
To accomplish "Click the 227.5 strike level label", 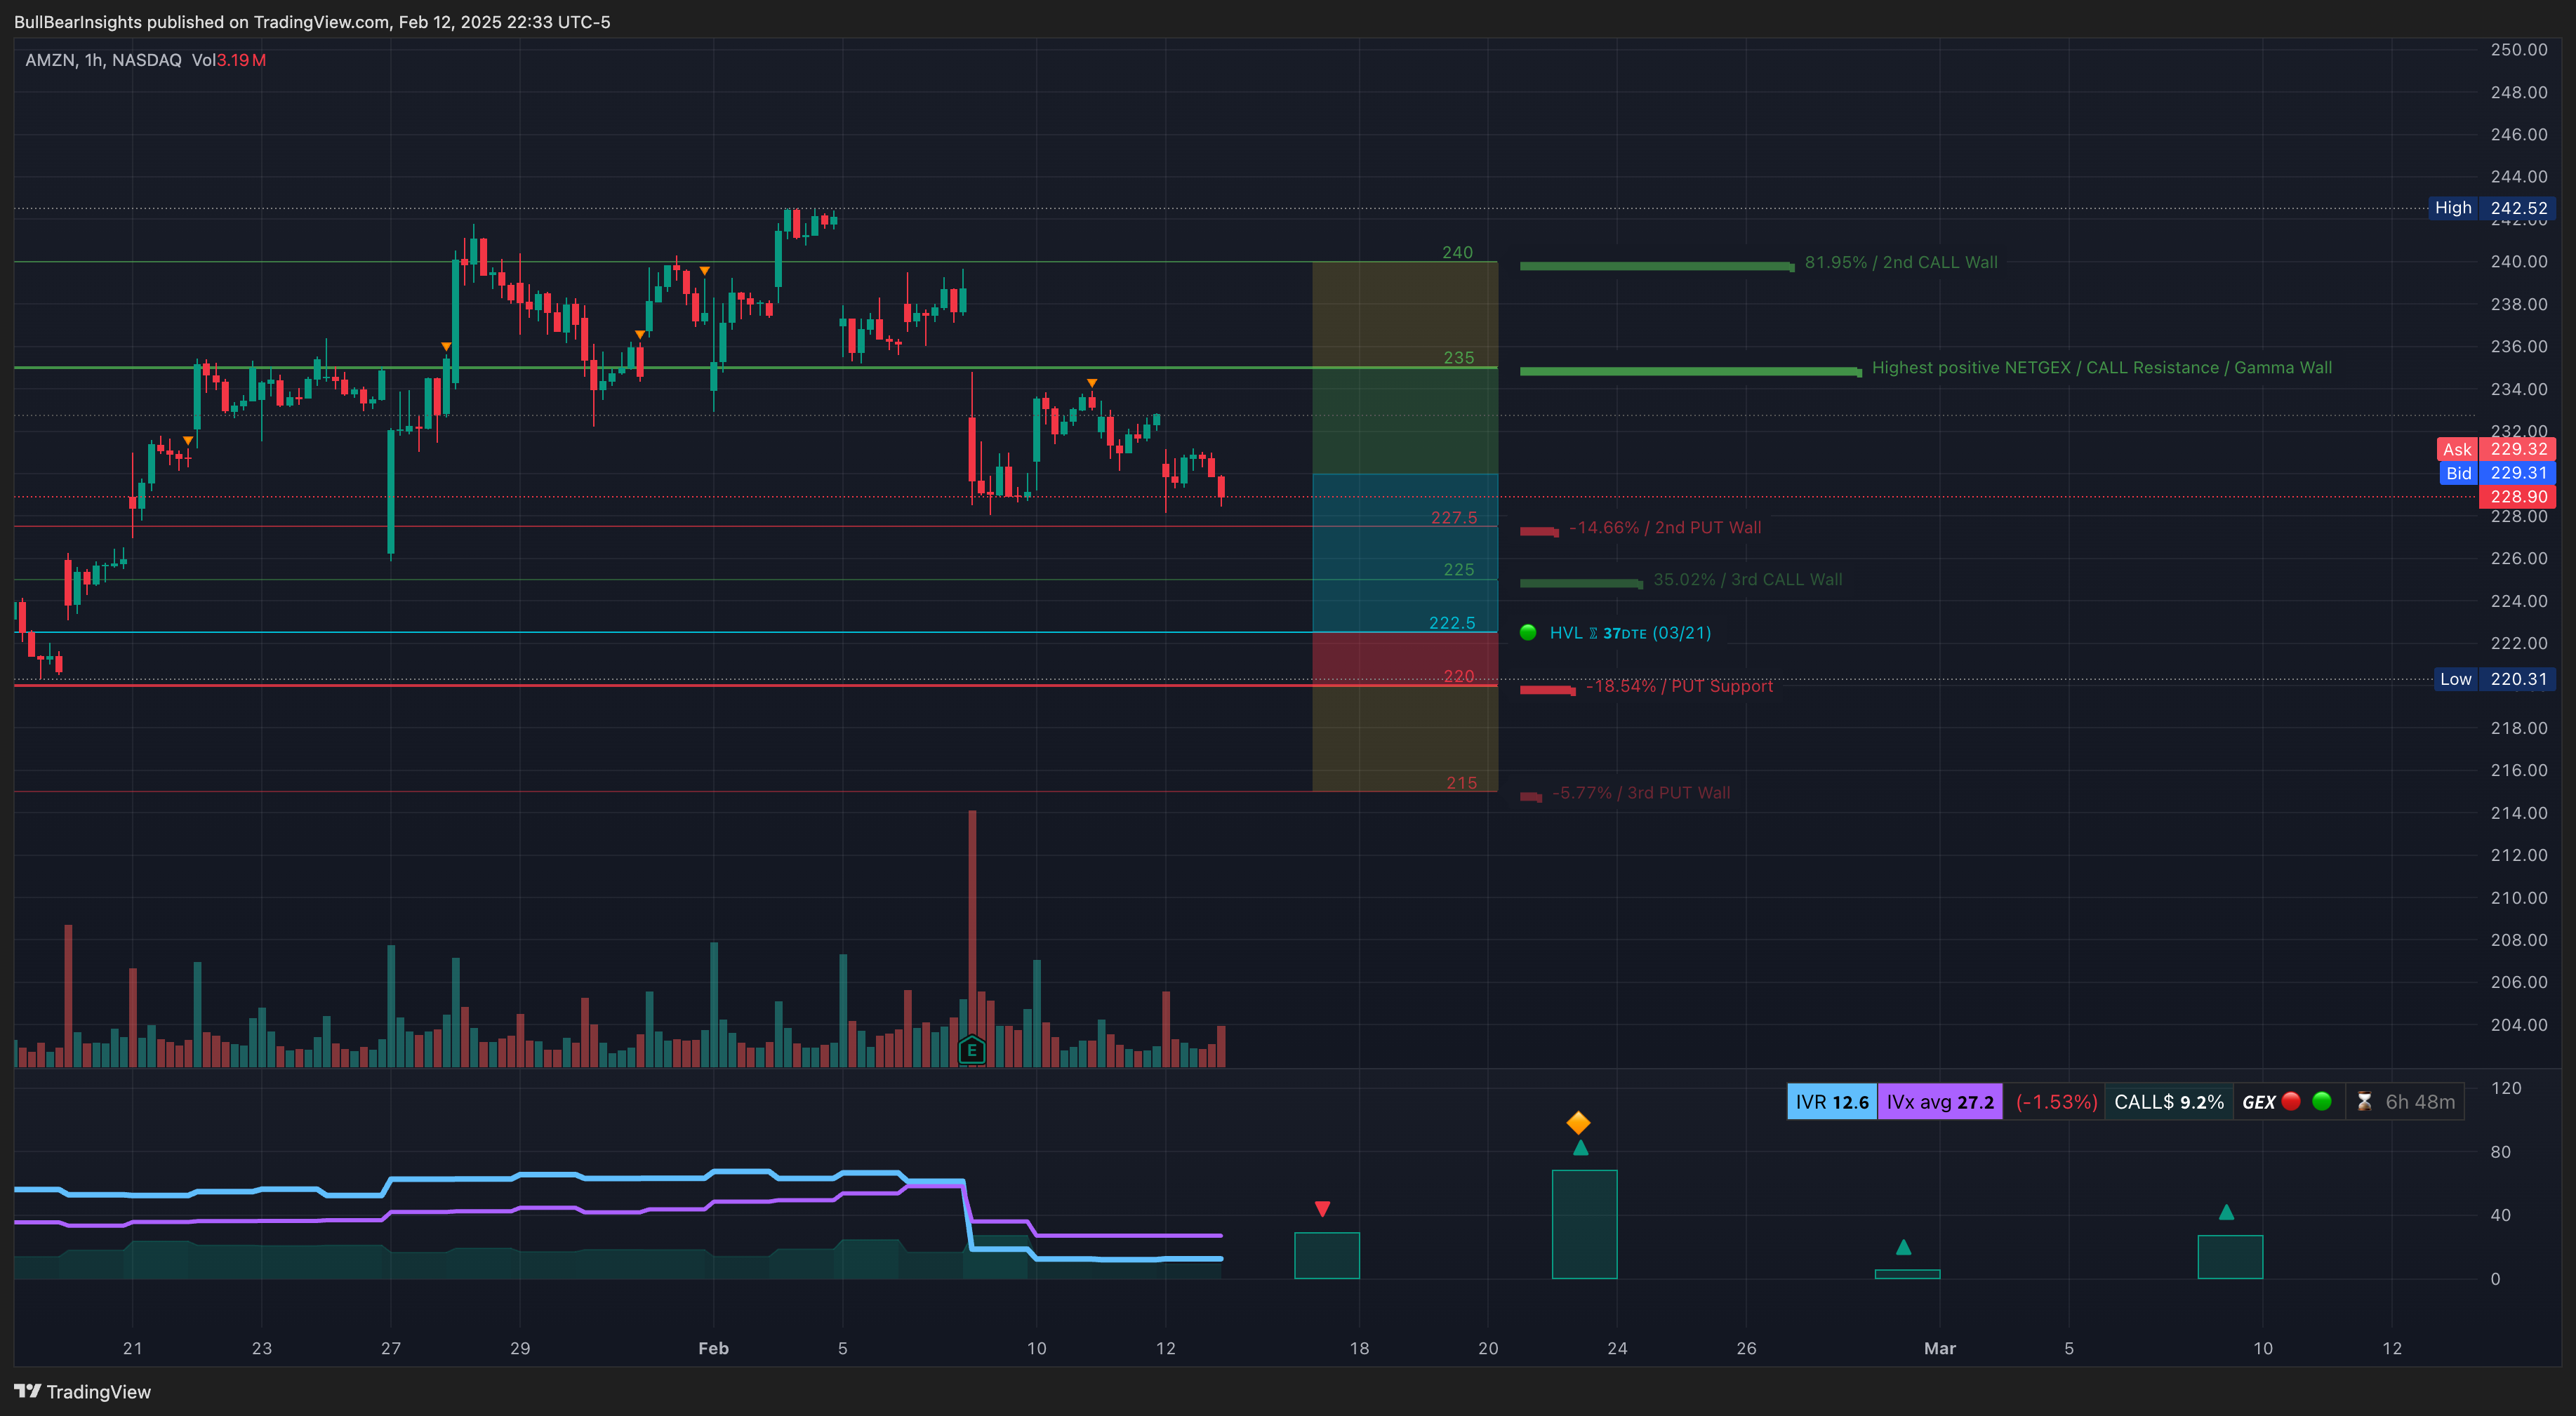I will (1454, 517).
